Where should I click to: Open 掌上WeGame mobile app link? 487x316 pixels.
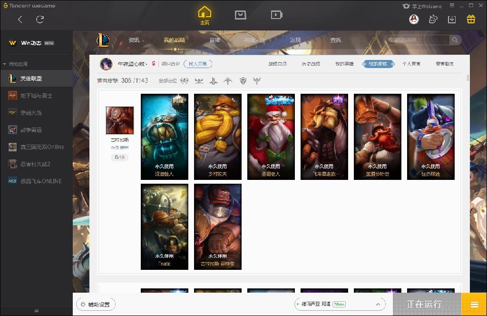point(422,6)
